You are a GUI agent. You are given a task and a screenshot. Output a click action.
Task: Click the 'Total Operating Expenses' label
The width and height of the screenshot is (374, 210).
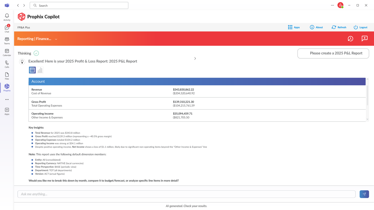pyautogui.click(x=47, y=106)
